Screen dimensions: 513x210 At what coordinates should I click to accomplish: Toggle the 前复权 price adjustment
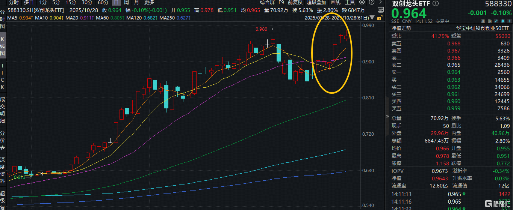(295, 2)
